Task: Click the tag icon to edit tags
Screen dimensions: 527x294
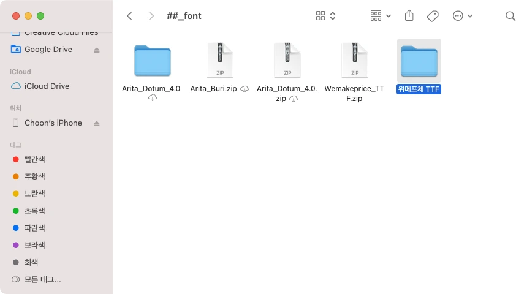Action: point(433,16)
